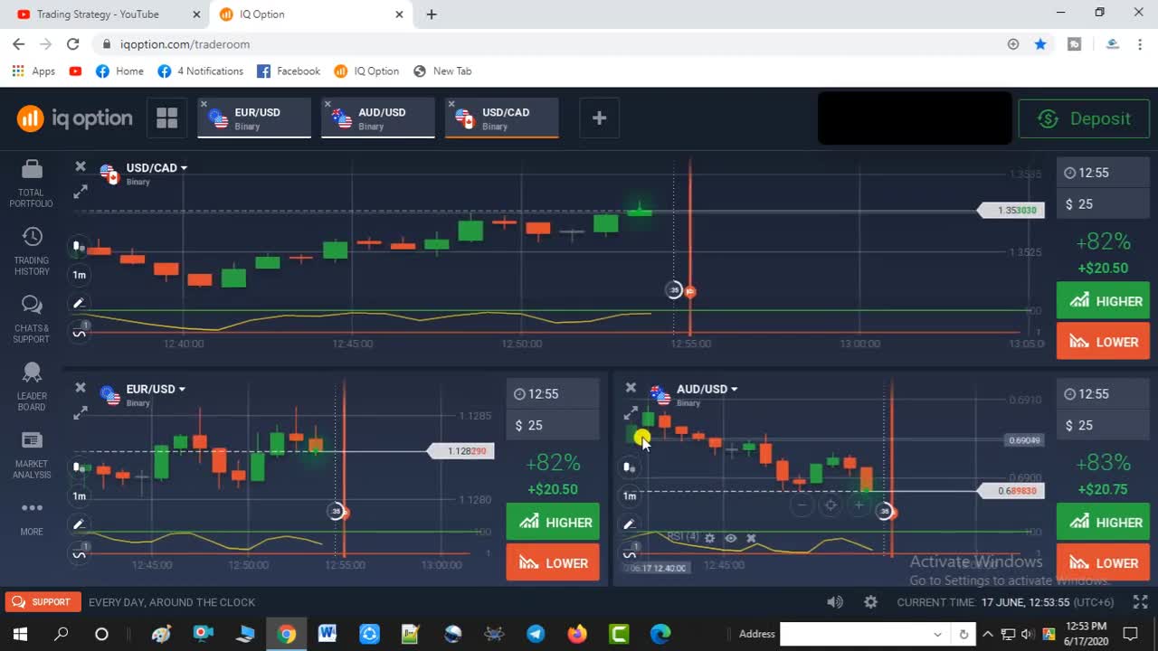This screenshot has width=1158, height=651.
Task: Edit EUR/USD investment amount $25
Action: pyautogui.click(x=553, y=426)
